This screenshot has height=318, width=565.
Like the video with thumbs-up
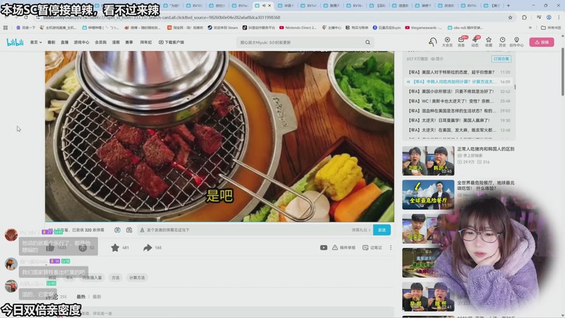pos(50,248)
